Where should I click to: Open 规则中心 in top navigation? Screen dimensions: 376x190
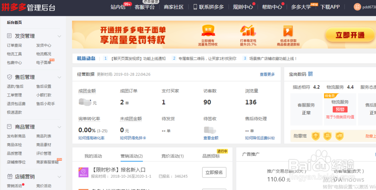[x=243, y=7]
